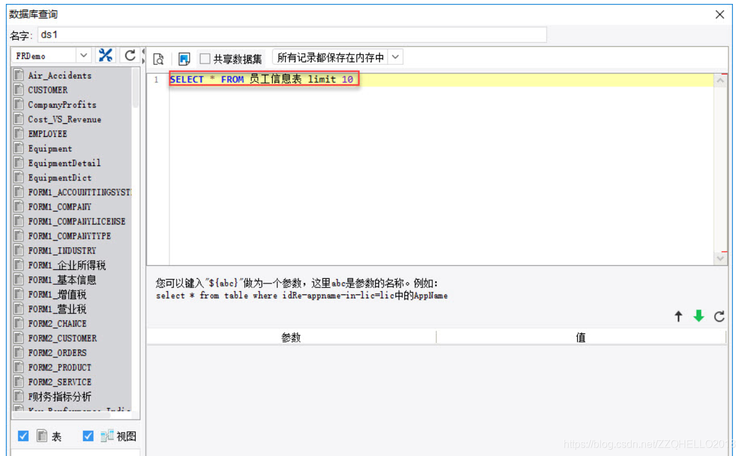Click the database connection settings icon
Screen dimensions: 742x456
(105, 55)
